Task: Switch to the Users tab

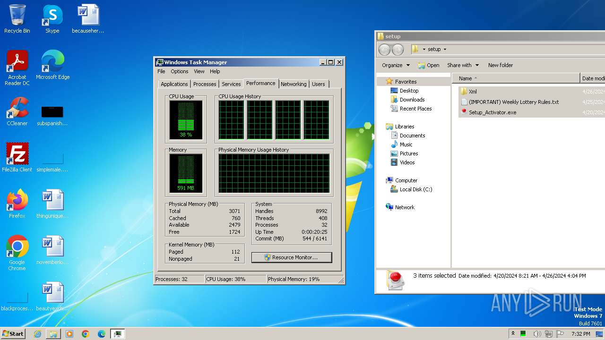Action: (x=319, y=84)
